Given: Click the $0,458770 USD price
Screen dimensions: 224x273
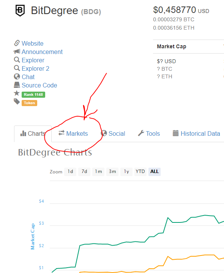Looking at the screenshot, I should pyautogui.click(x=181, y=10).
